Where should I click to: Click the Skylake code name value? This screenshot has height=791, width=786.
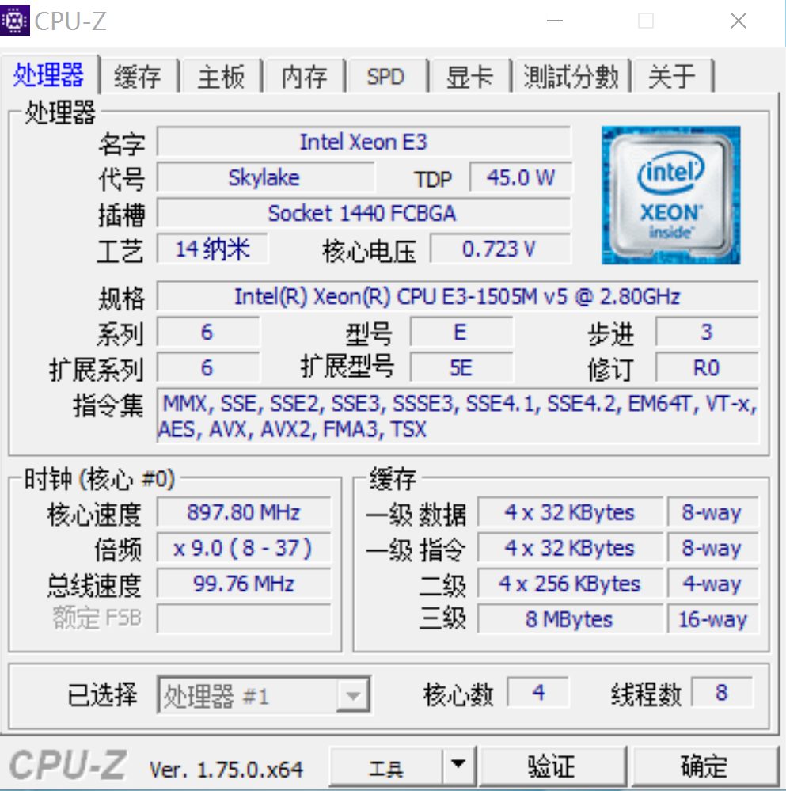pyautogui.click(x=265, y=177)
